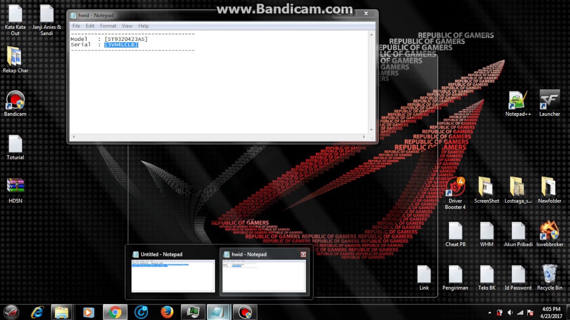Image resolution: width=570 pixels, height=320 pixels.
Task: Open File Explorer from the taskbar
Action: (x=61, y=312)
